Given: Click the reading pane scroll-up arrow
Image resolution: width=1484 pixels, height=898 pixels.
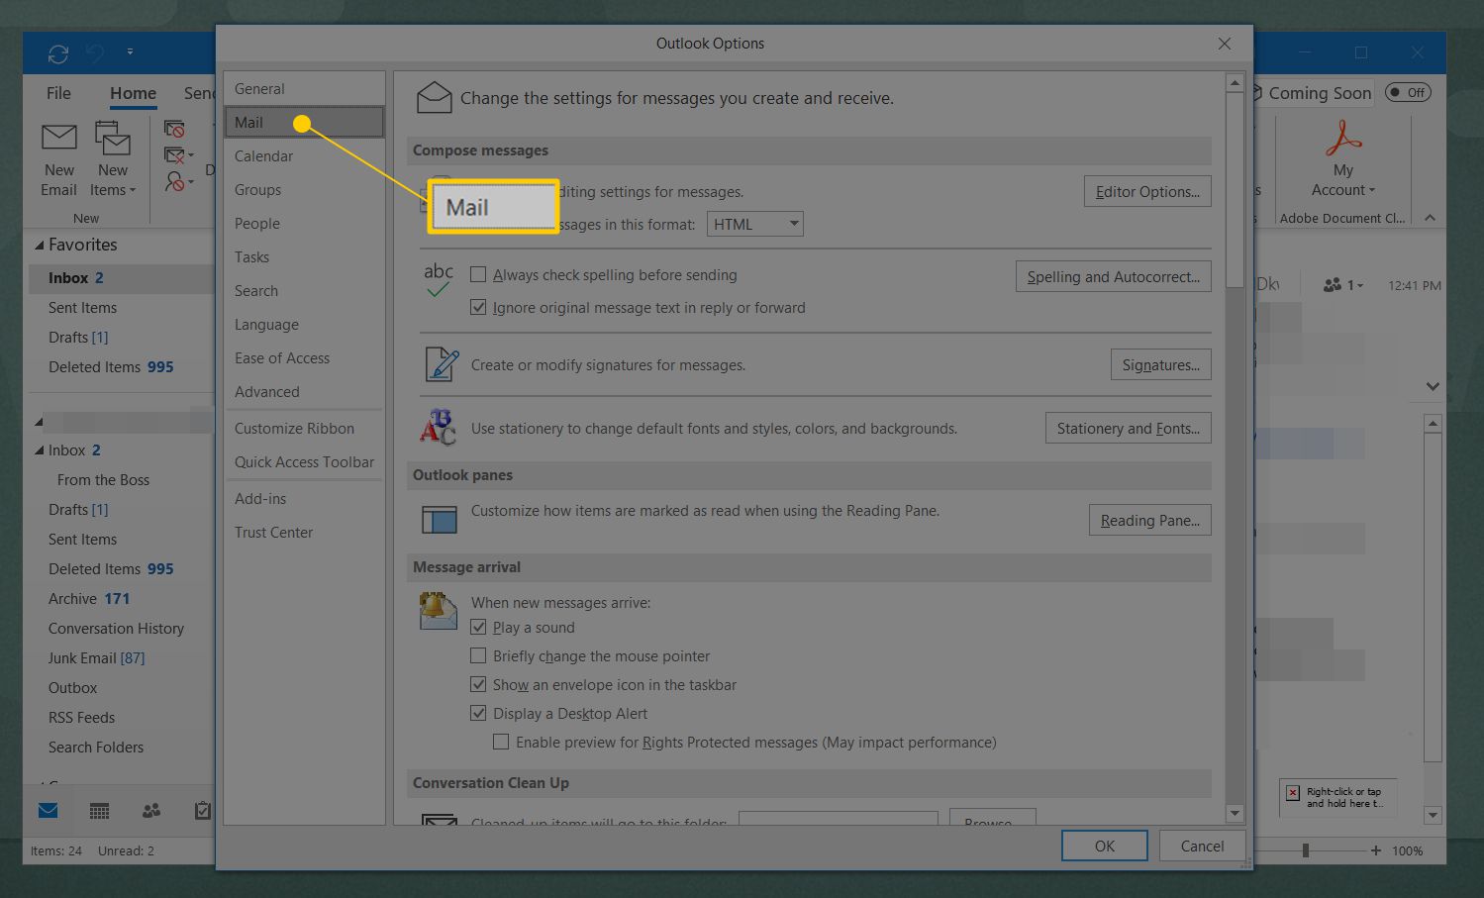Looking at the screenshot, I should coord(1433,423).
